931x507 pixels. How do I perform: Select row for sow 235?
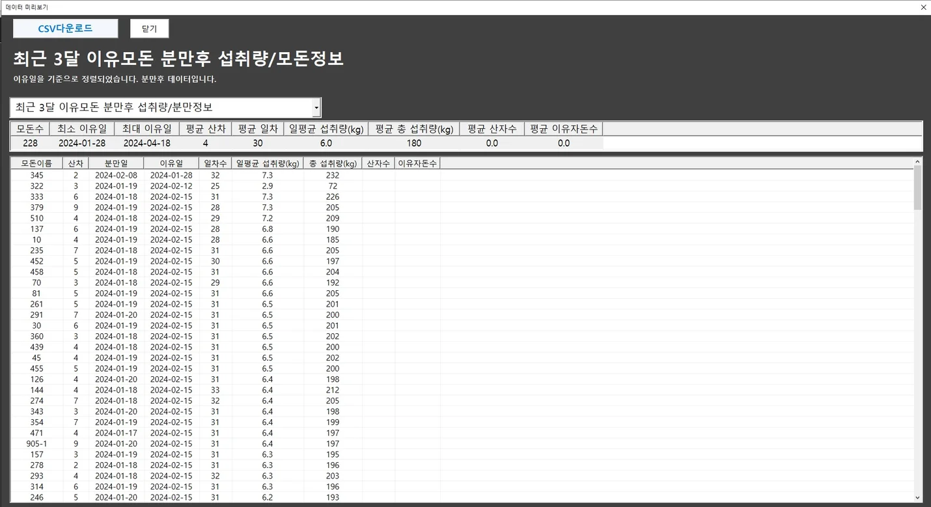click(x=462, y=251)
